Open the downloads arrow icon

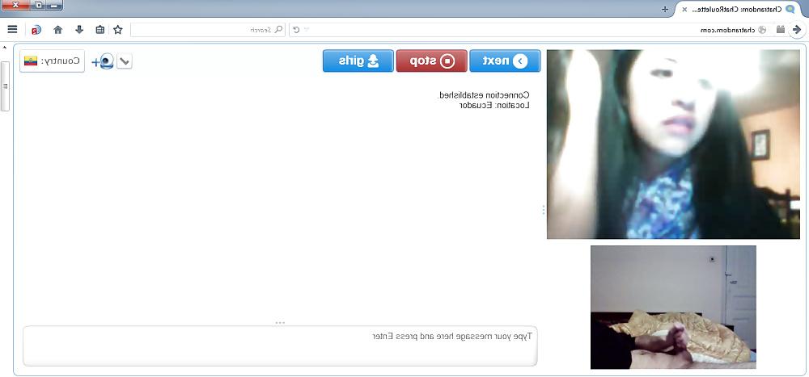coord(79,30)
